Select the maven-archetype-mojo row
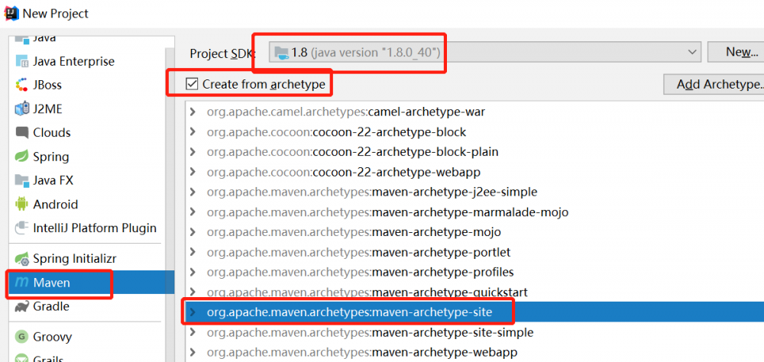764x362 pixels. coord(474,232)
